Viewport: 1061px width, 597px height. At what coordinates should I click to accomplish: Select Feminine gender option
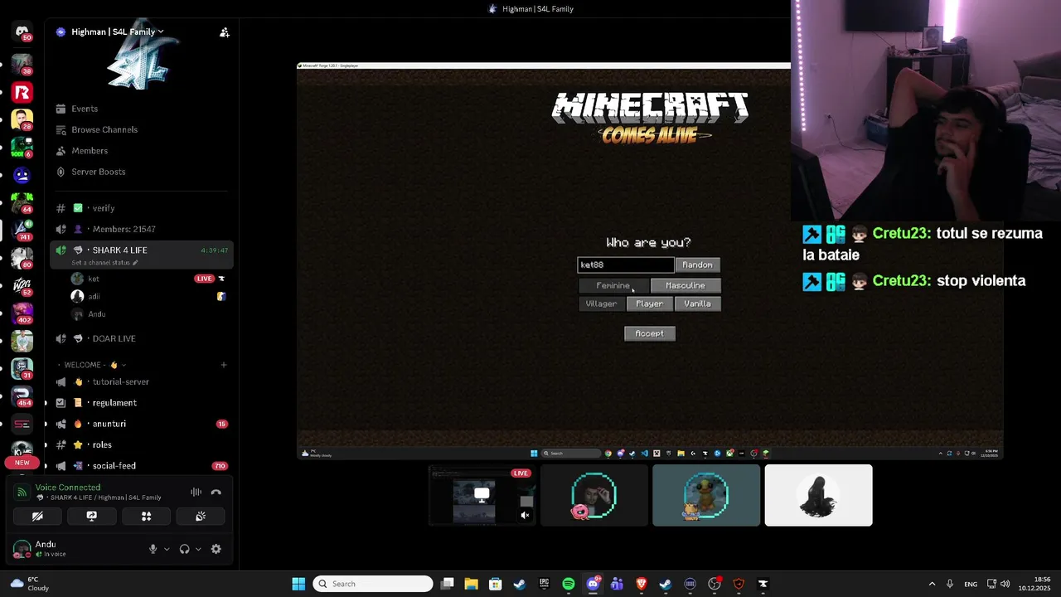[613, 285]
